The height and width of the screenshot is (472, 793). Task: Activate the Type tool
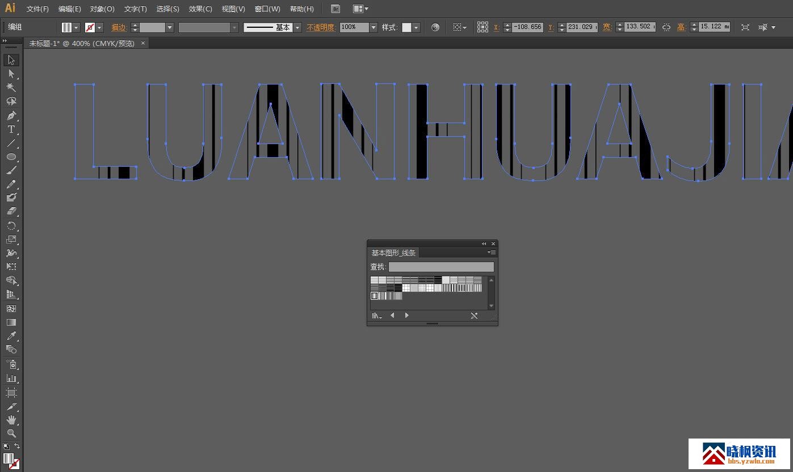pyautogui.click(x=11, y=129)
